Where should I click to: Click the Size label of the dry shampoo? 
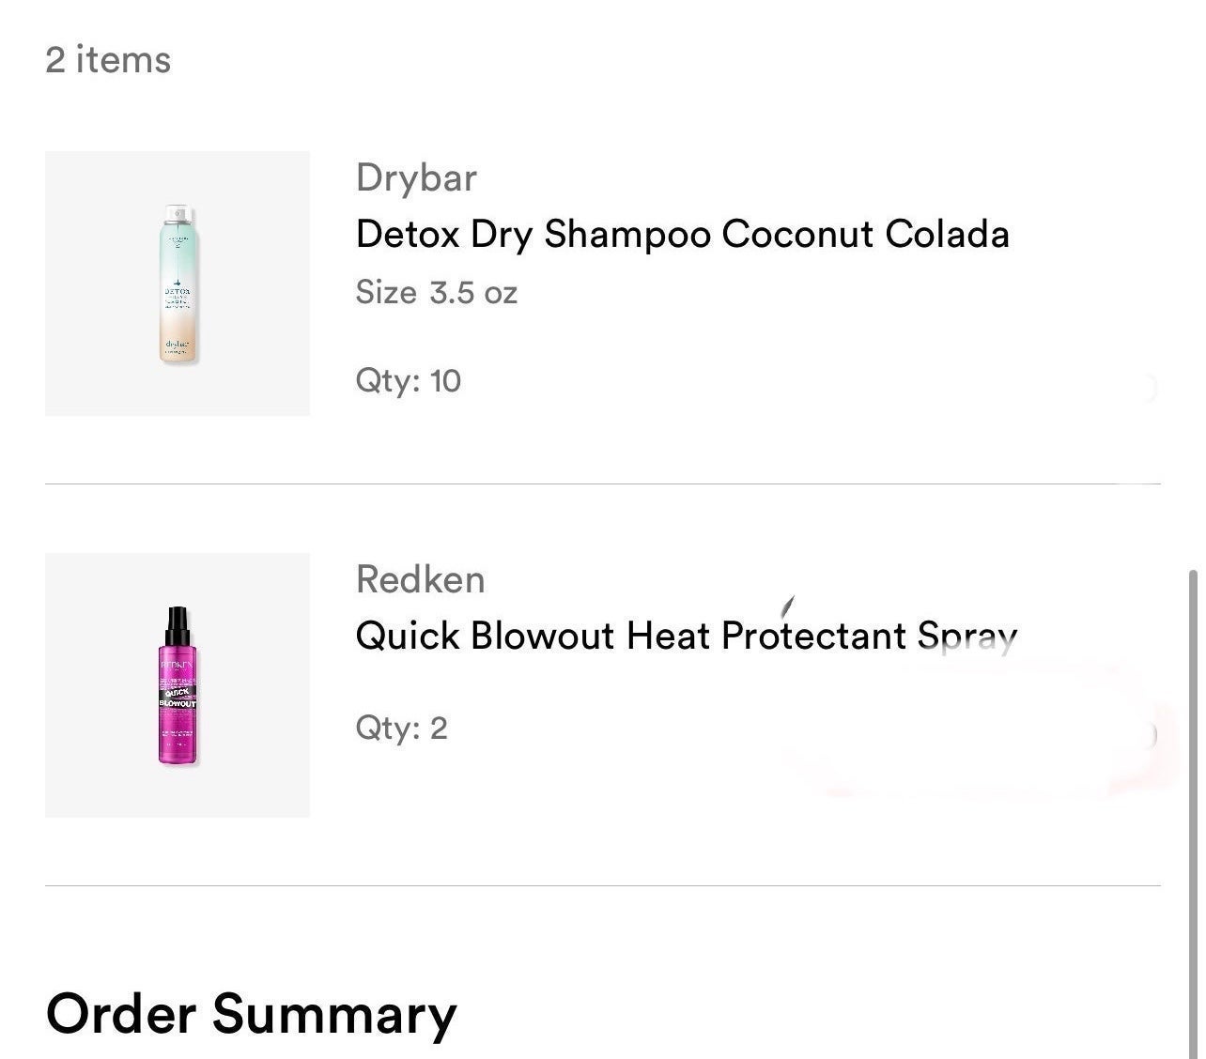click(x=386, y=292)
